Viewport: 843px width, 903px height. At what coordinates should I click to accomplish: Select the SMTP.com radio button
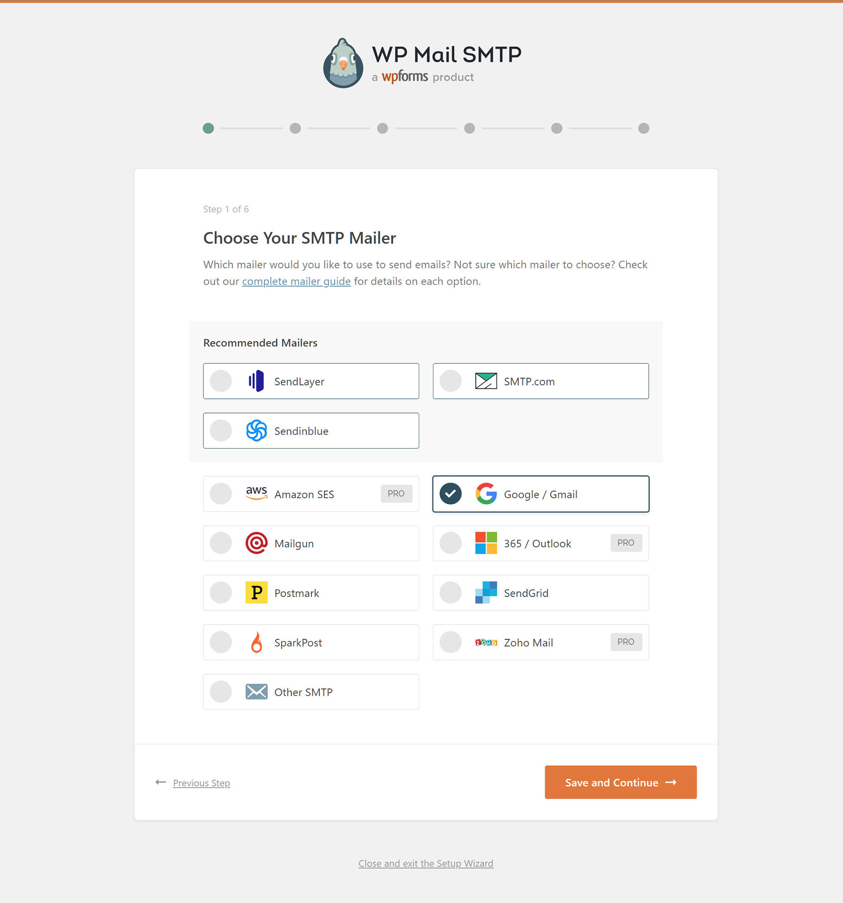(x=450, y=381)
